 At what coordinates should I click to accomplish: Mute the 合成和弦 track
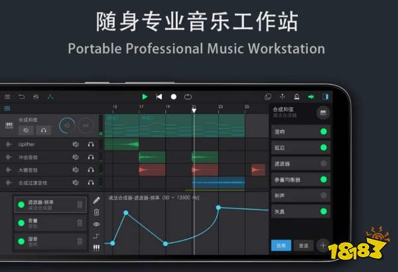click(x=26, y=130)
